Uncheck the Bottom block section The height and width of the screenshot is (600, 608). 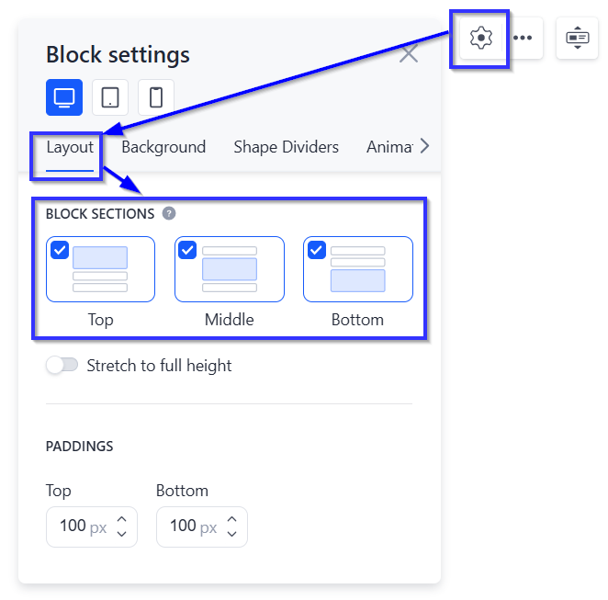[x=317, y=250]
